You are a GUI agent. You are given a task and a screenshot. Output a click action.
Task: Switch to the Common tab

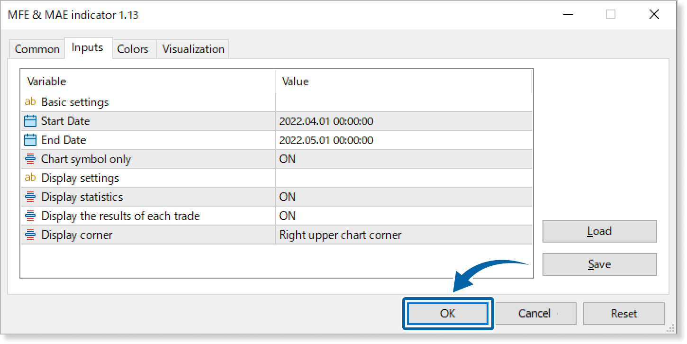pos(37,49)
